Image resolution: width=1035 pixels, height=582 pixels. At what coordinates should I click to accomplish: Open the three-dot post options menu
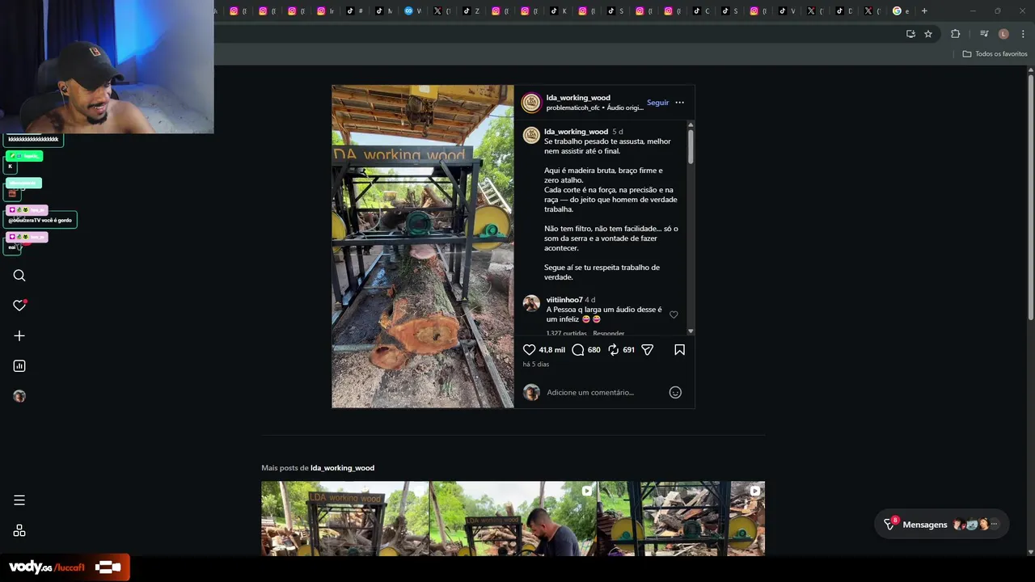click(x=679, y=103)
